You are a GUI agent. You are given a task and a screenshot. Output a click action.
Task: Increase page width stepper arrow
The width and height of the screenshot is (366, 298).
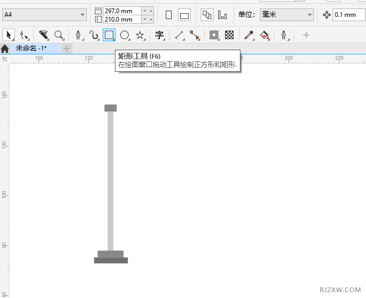click(151, 11)
